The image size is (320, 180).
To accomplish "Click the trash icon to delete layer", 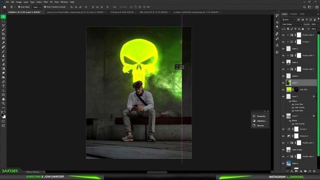I will [314, 171].
